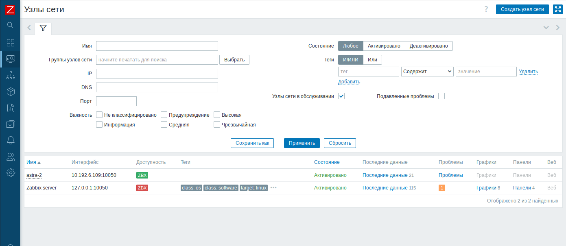The height and width of the screenshot is (246, 566).
Task: Expand hidden tags ellipsis for Zabbix server
Action: [x=273, y=187]
